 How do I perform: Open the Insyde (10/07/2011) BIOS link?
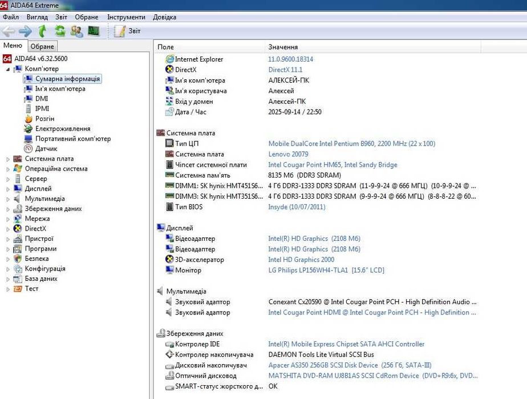(297, 207)
